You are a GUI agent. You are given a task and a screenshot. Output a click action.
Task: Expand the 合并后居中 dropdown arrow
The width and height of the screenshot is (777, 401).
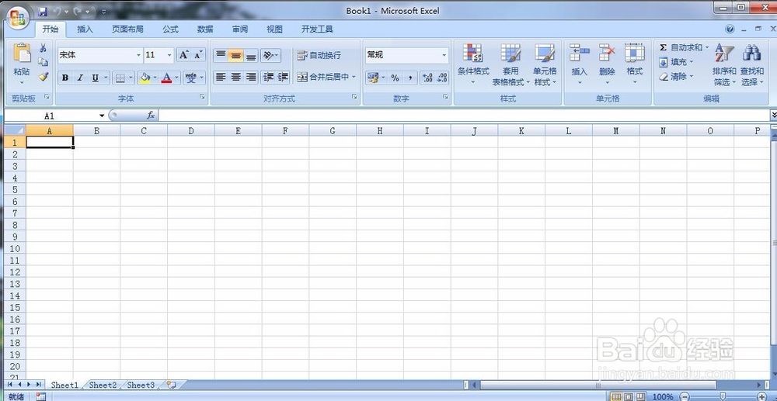coord(354,77)
